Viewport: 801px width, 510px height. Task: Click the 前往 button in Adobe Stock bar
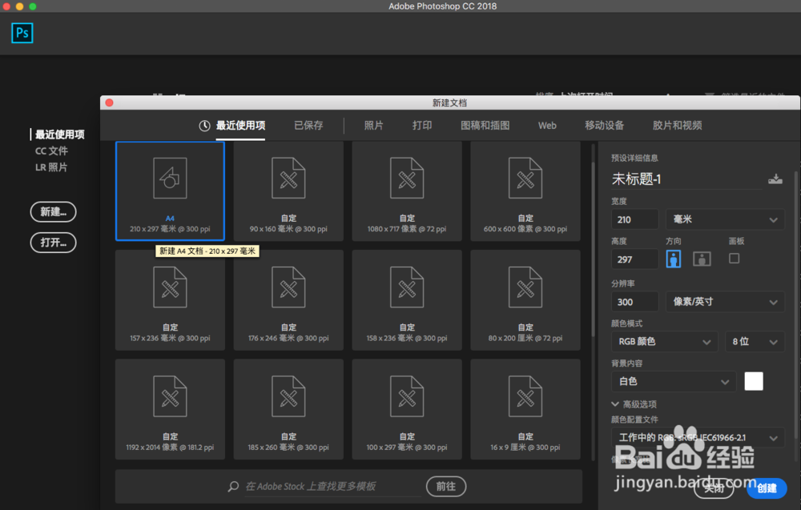[x=446, y=486]
